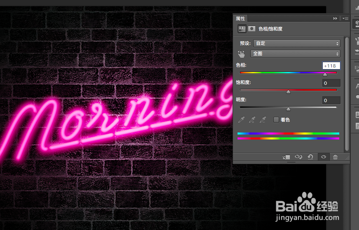
Task: Open the 全图 color range dropdown
Action: [x=295, y=53]
